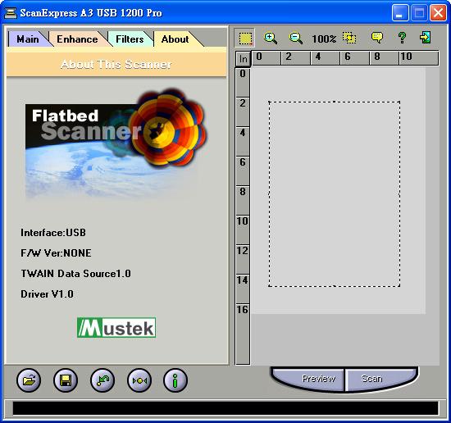This screenshot has width=451, height=423.
Task: Click the reset/undo arrow round button
Action: coord(102,380)
